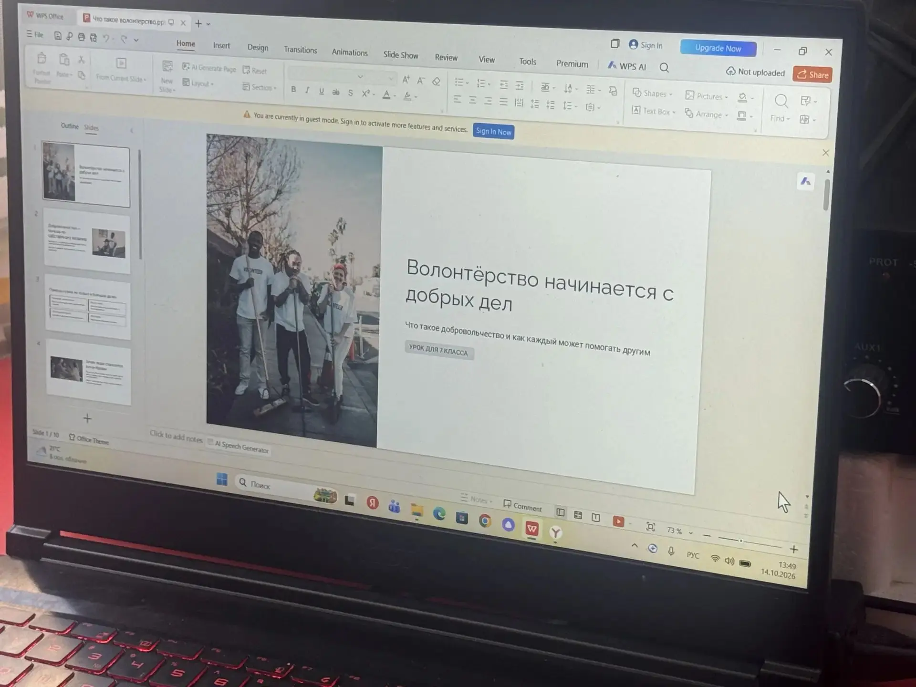Start slideshow with the red play icon

click(618, 521)
